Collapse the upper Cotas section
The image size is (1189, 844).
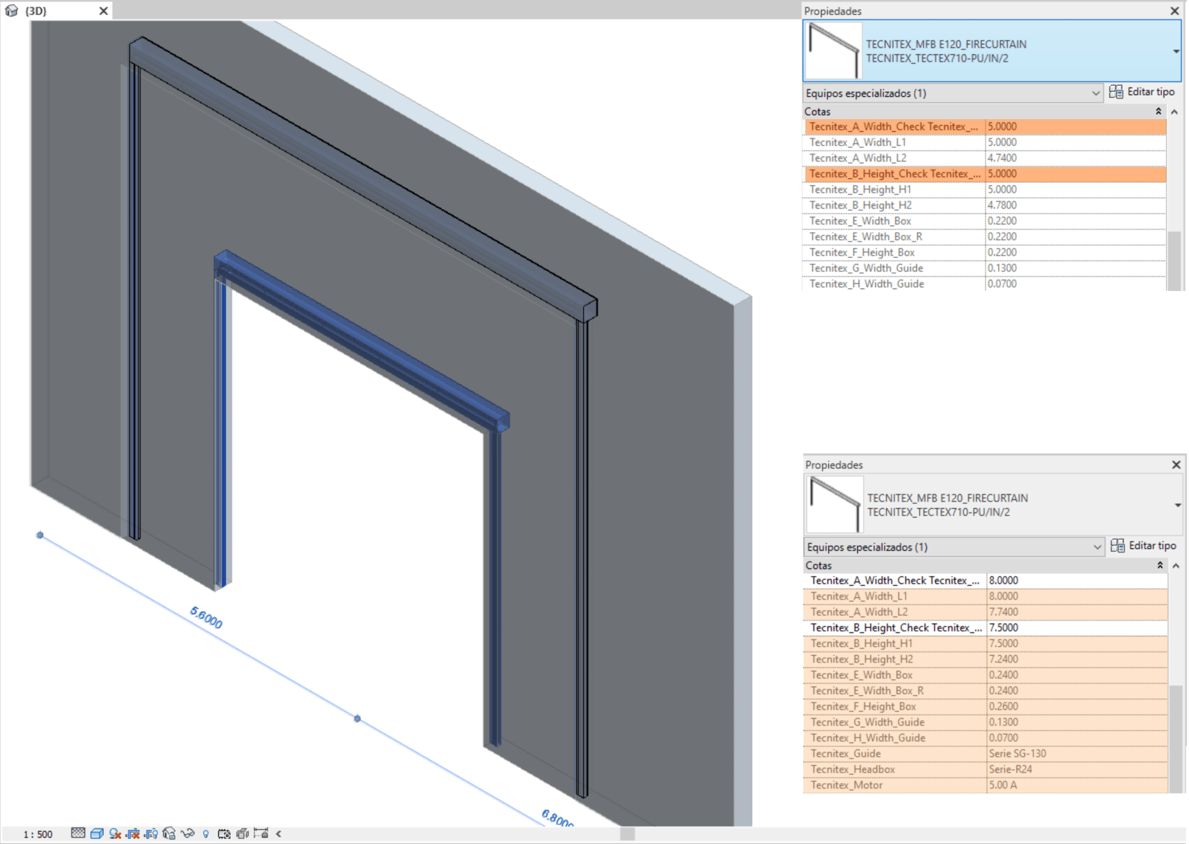[1158, 111]
